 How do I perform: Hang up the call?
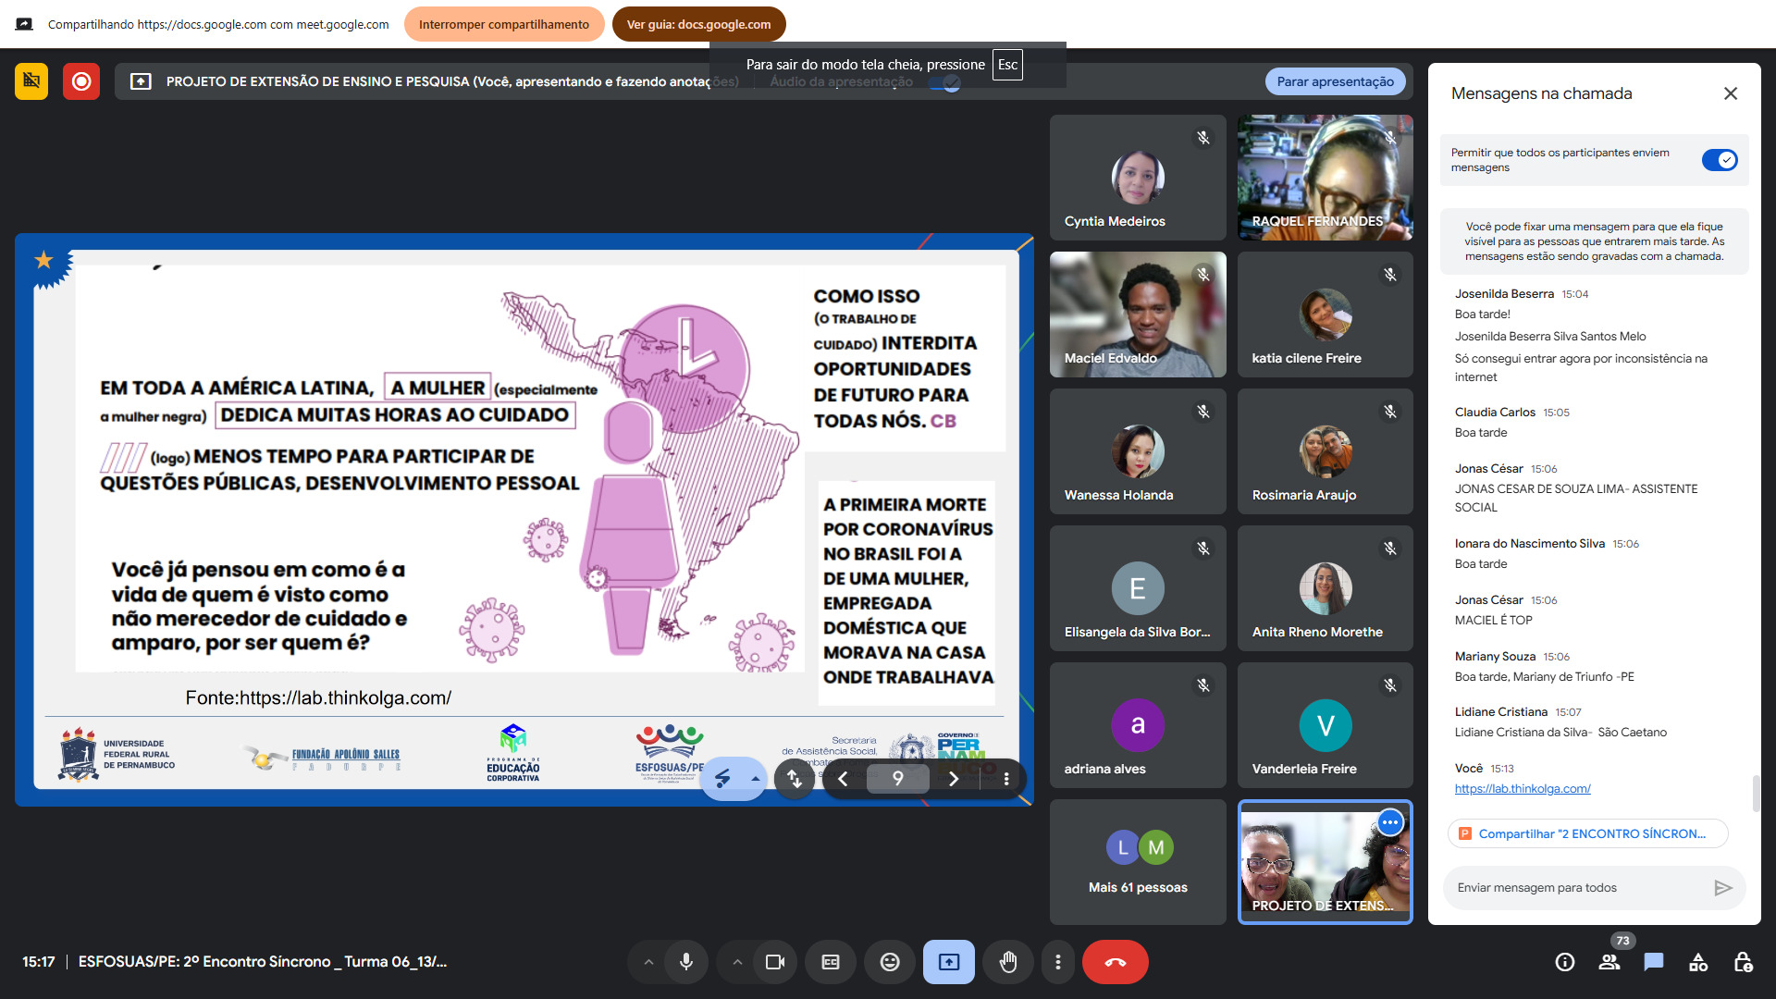point(1115,962)
